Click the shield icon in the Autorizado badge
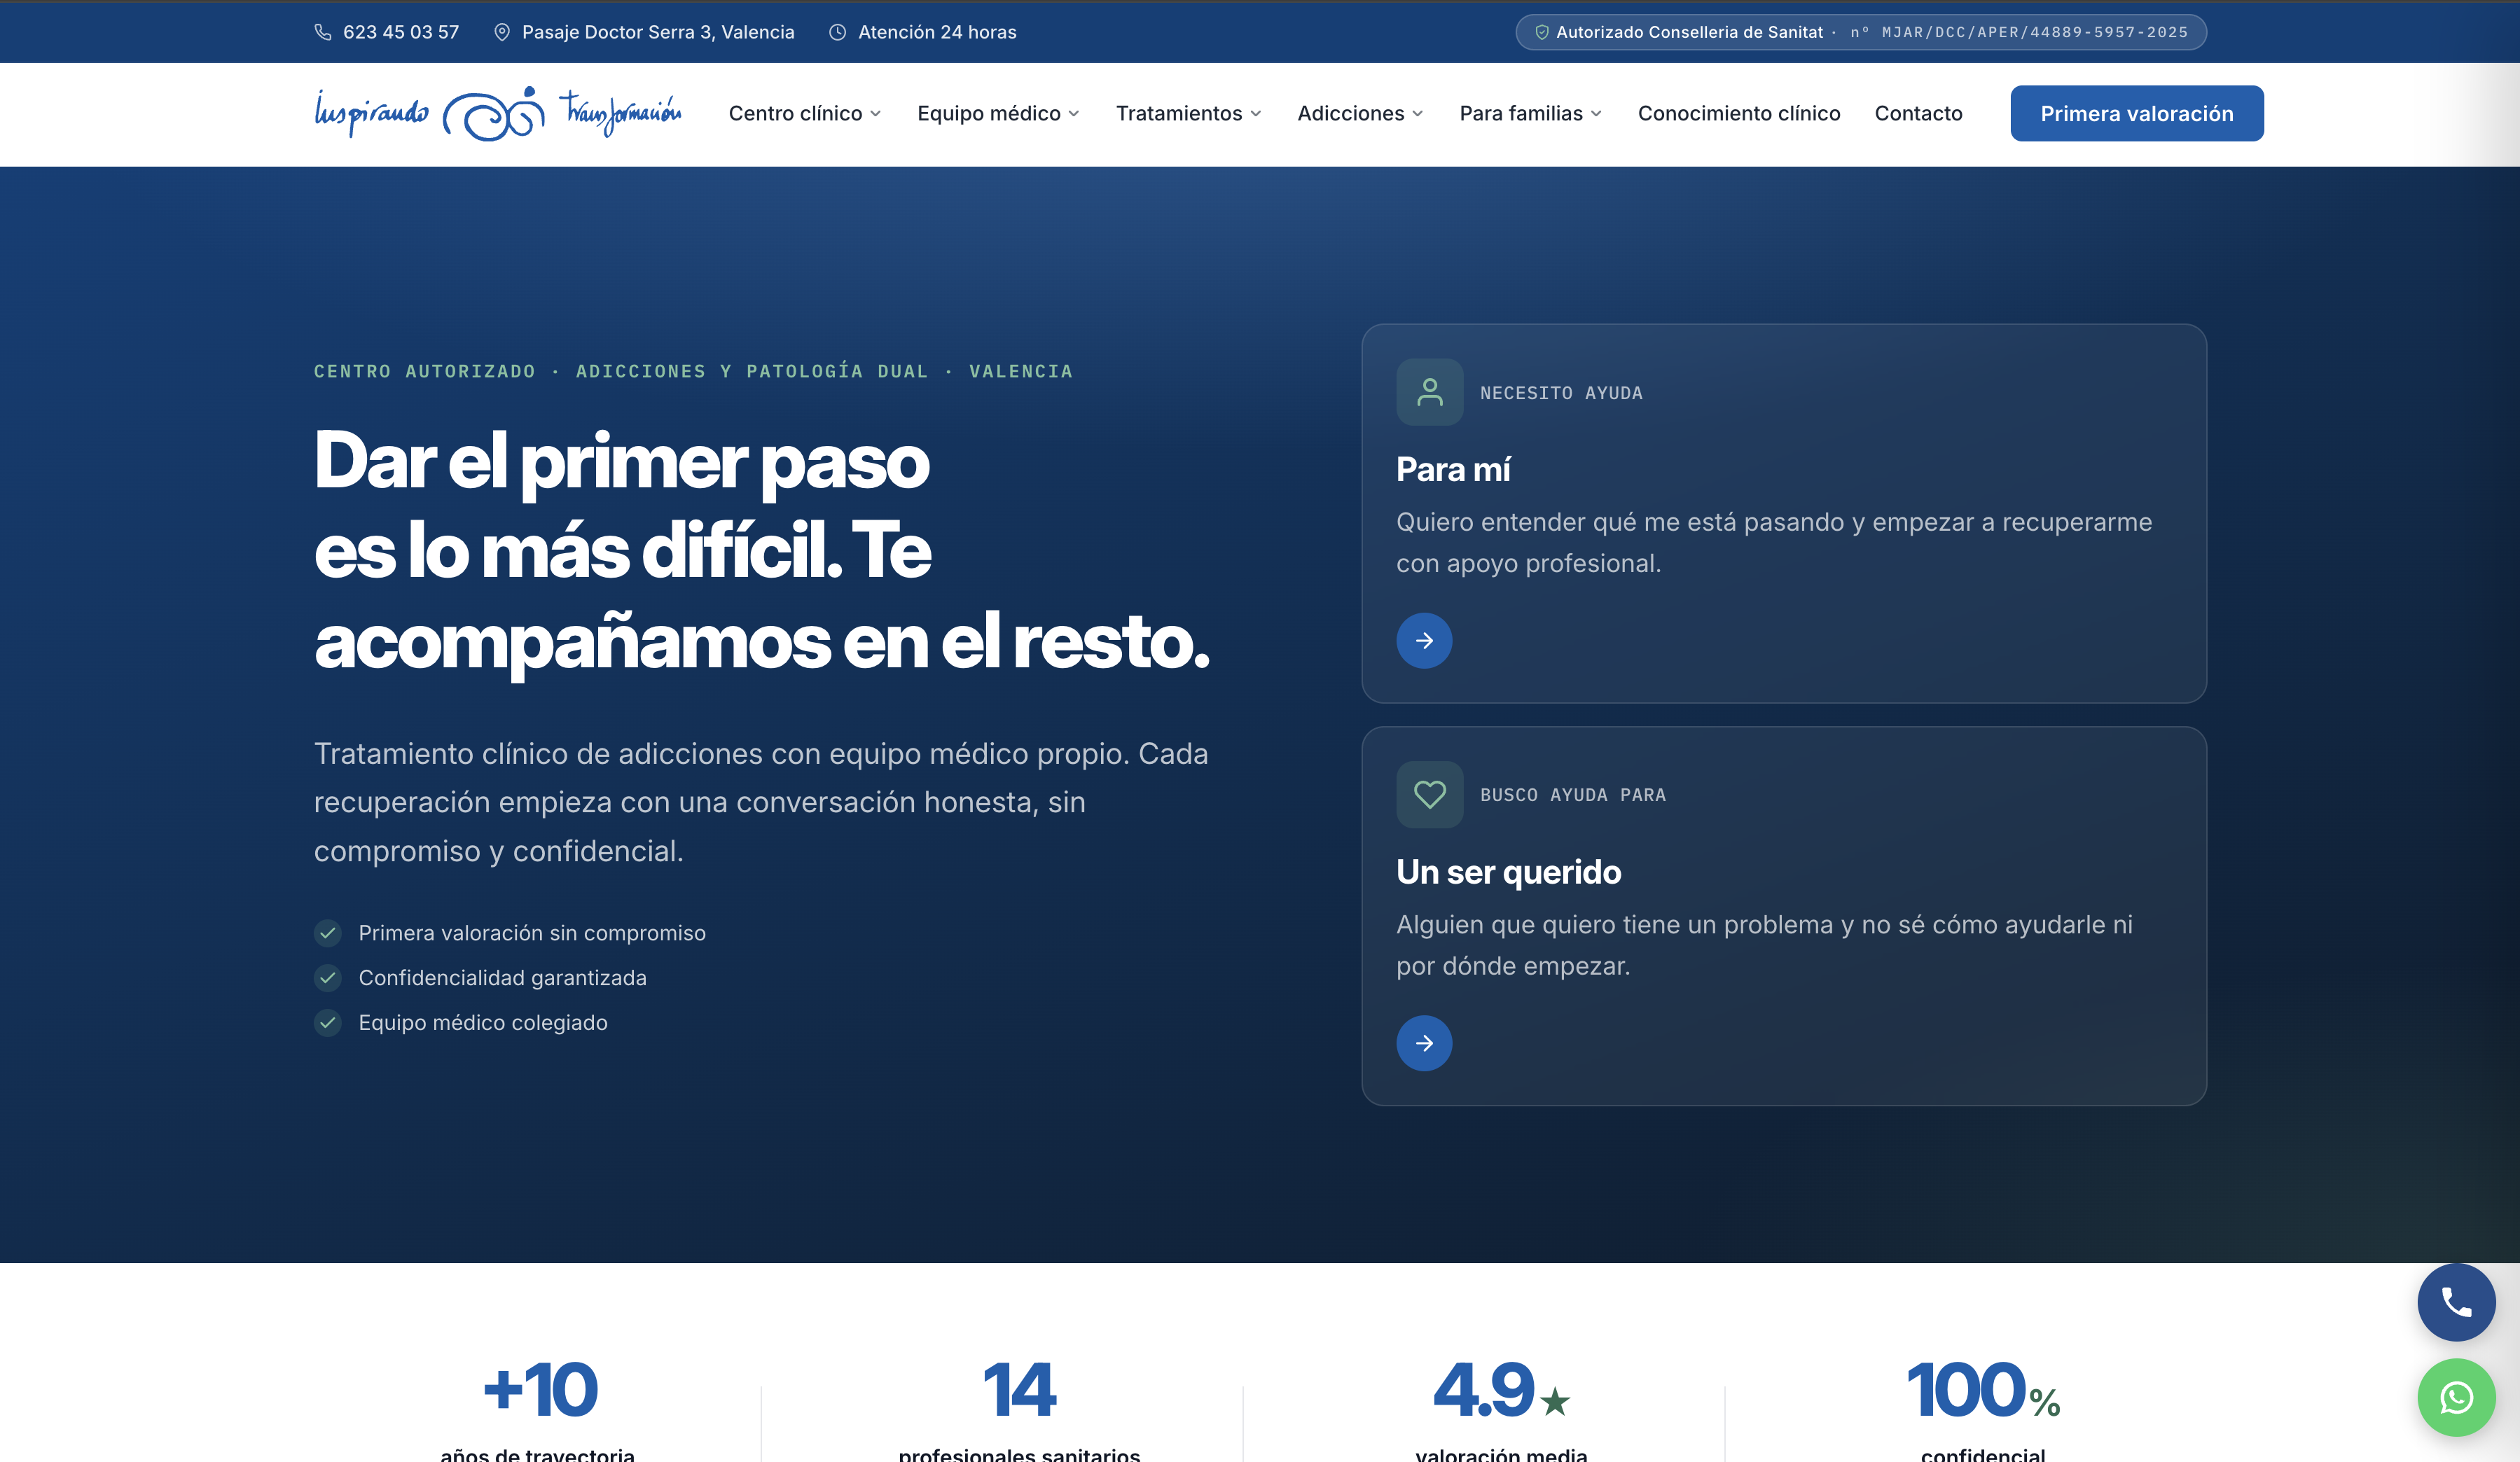The width and height of the screenshot is (2520, 1462). (1542, 32)
